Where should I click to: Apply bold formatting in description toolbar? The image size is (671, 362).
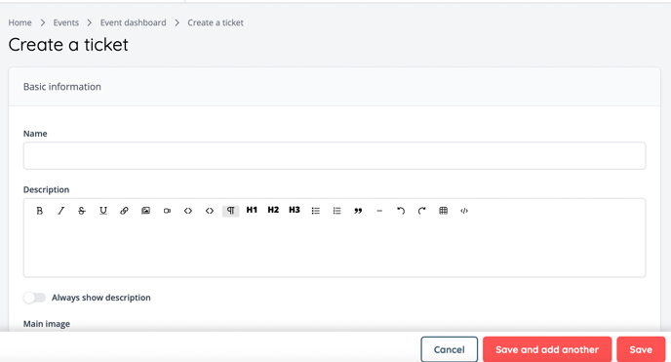point(39,211)
